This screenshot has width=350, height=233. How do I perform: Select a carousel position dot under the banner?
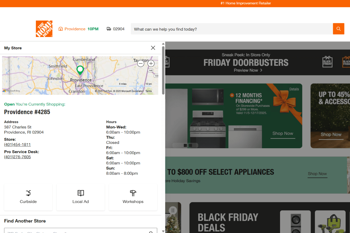pyautogui.click(x=186, y=145)
